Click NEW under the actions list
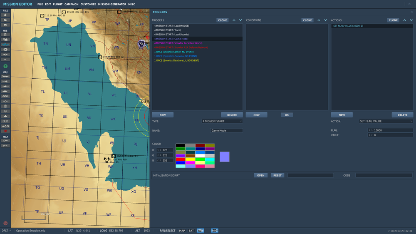The image size is (416, 234). pyautogui.click(x=342, y=115)
